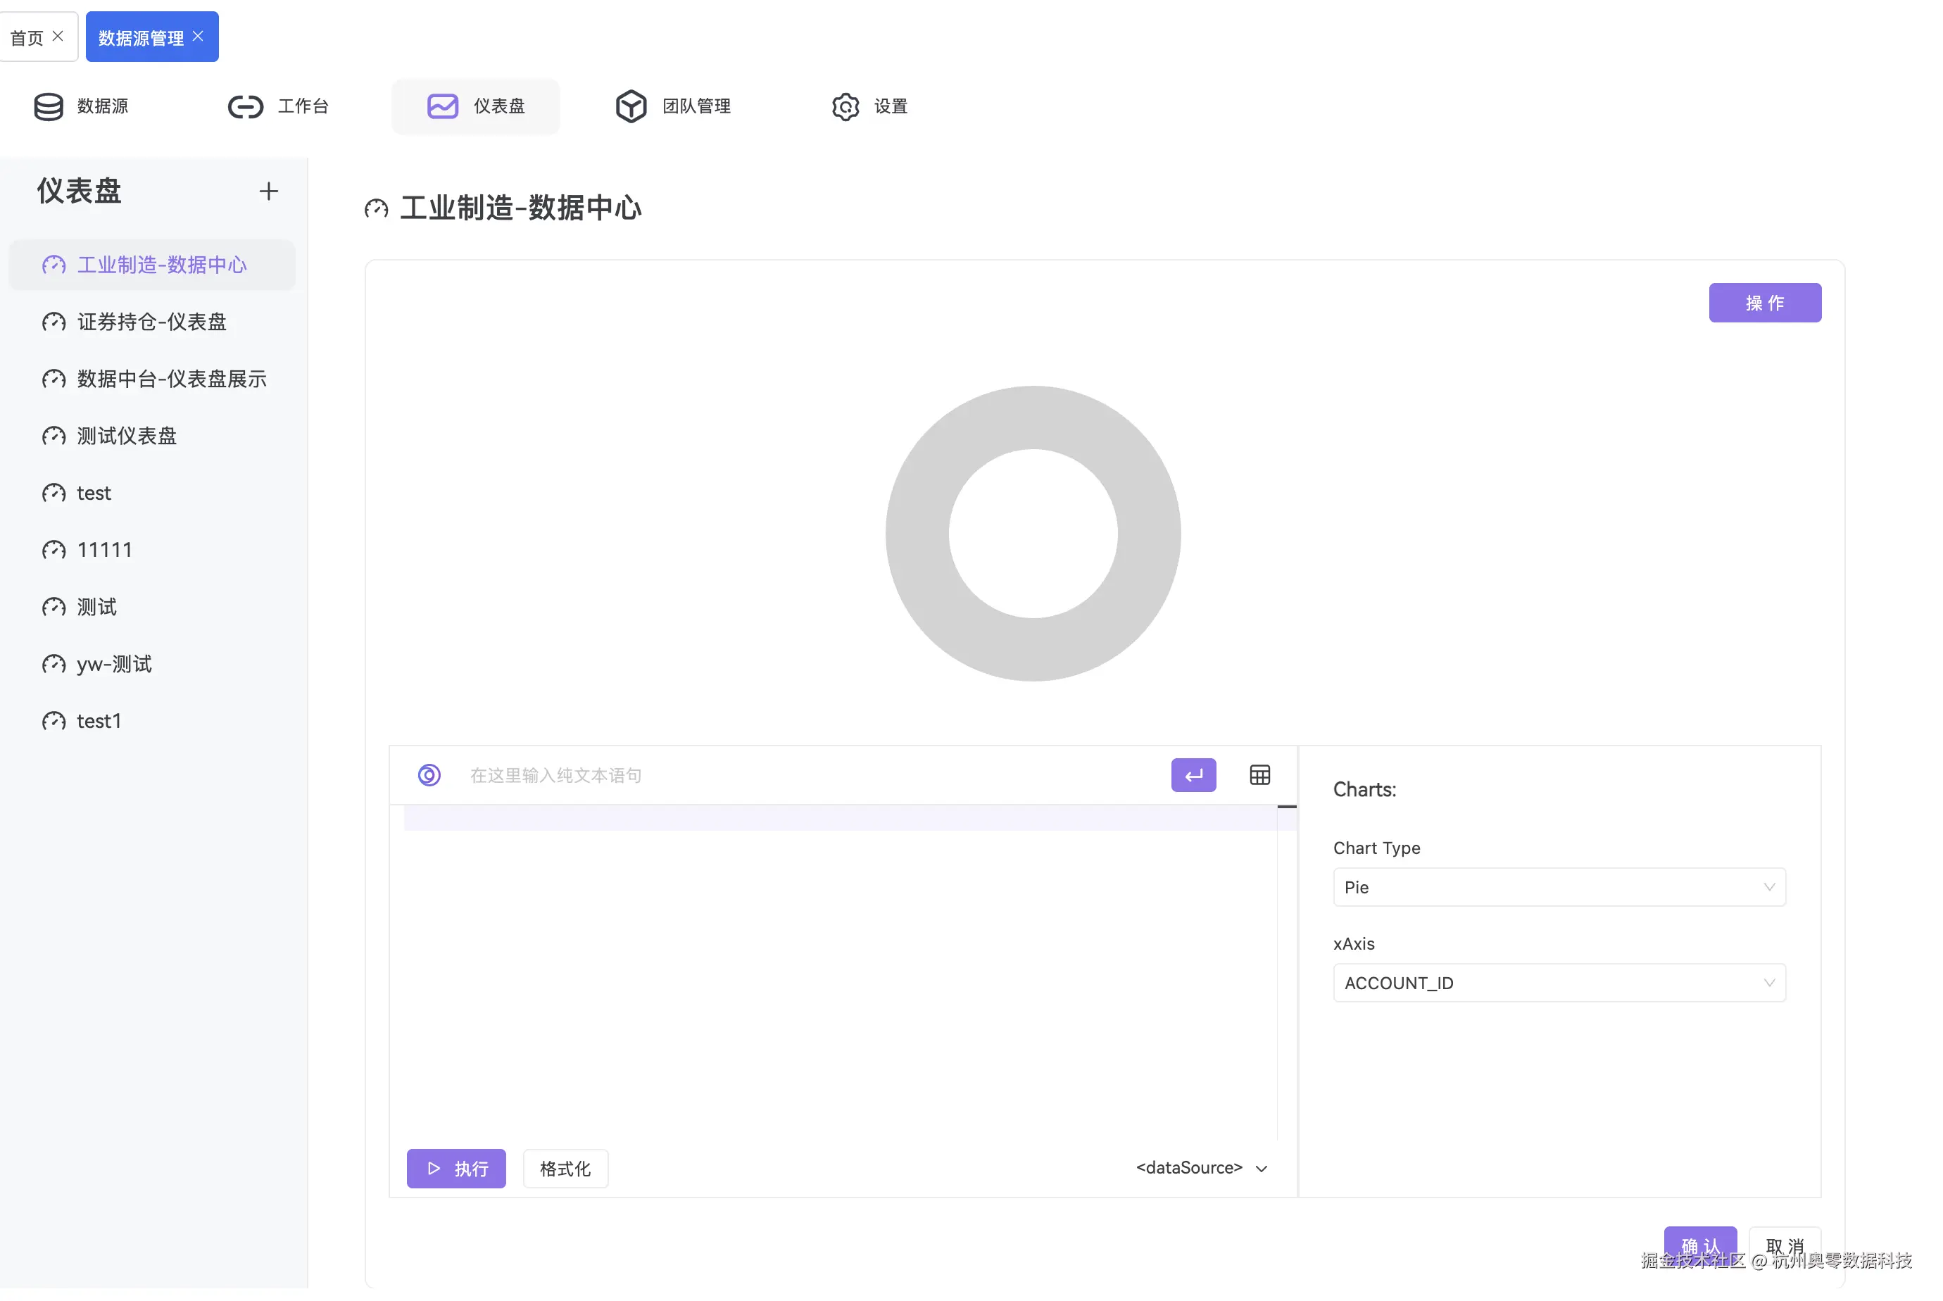Click the 团队管理 cube icon
Screen dimensions: 1943x1301
point(631,106)
